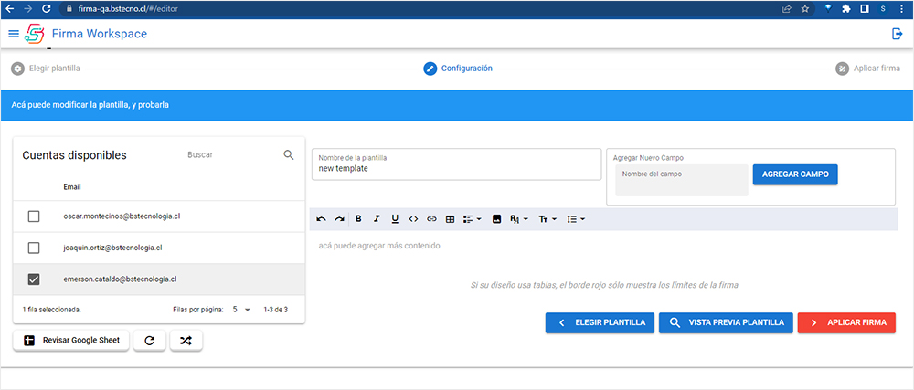Click the shuffle icon button

[x=186, y=341]
